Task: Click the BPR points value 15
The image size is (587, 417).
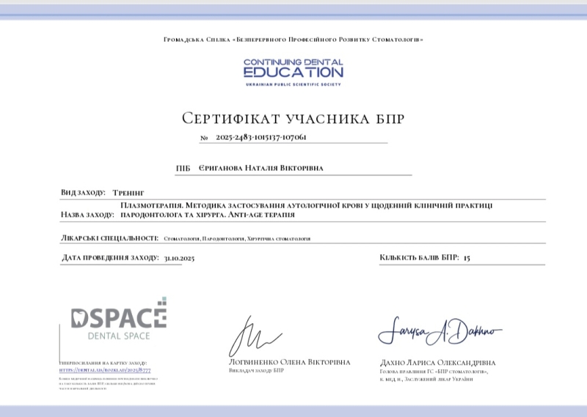Action: (x=467, y=258)
